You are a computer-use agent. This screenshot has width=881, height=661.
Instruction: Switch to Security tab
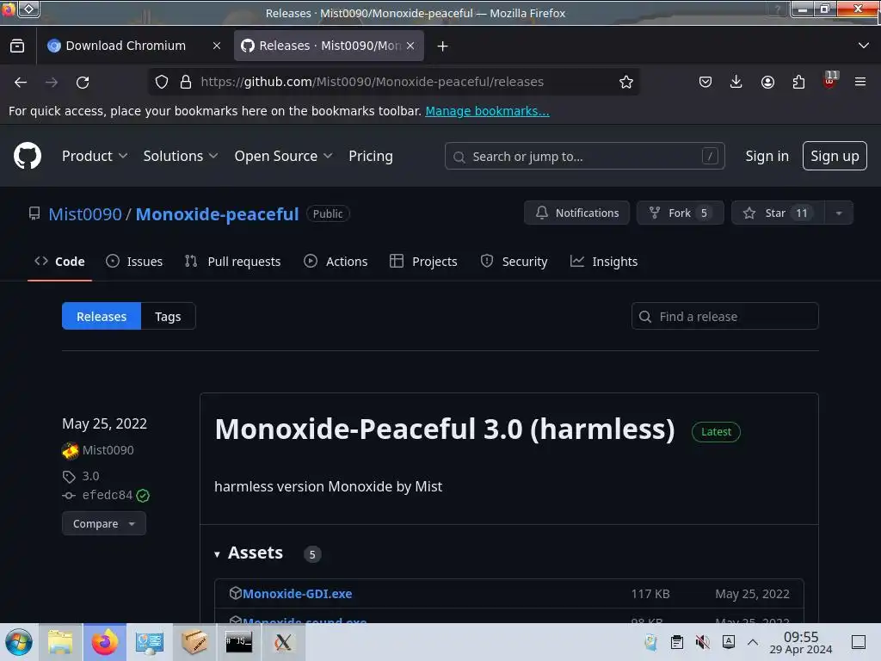[x=514, y=262]
